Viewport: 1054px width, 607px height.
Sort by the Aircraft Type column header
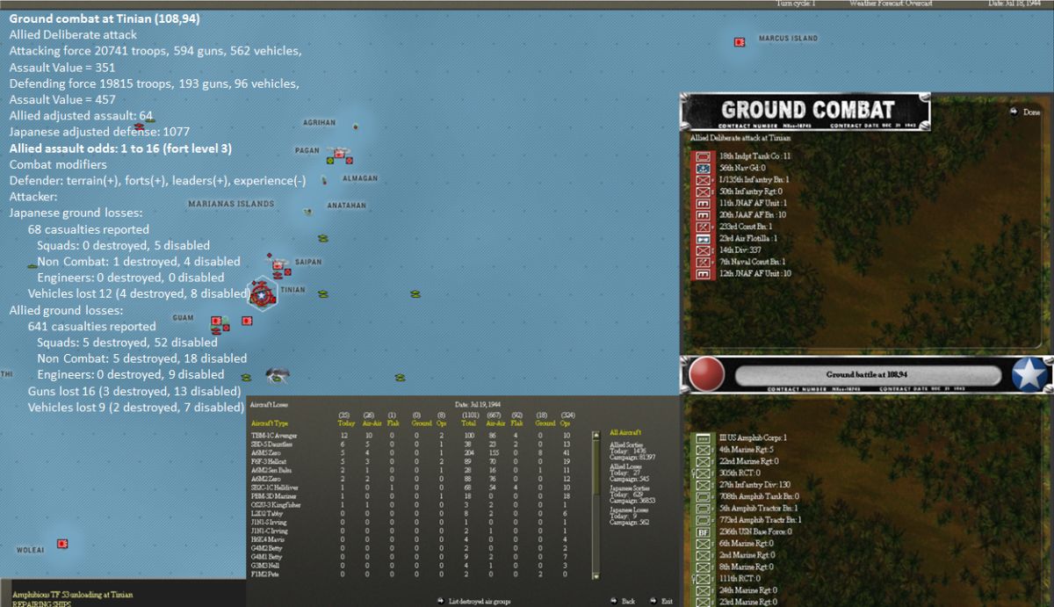(269, 423)
